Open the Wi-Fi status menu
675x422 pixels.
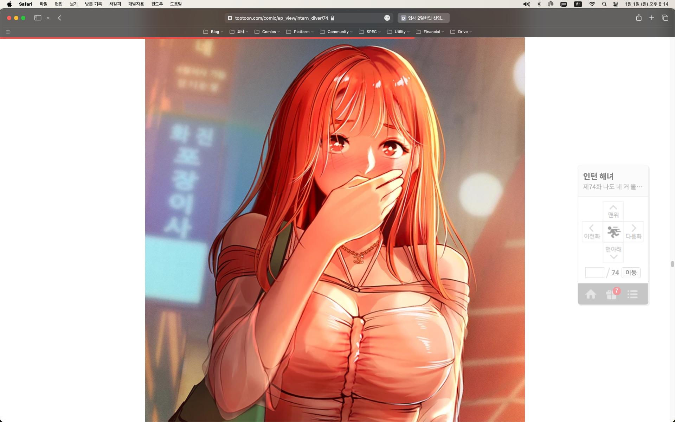(x=592, y=4)
